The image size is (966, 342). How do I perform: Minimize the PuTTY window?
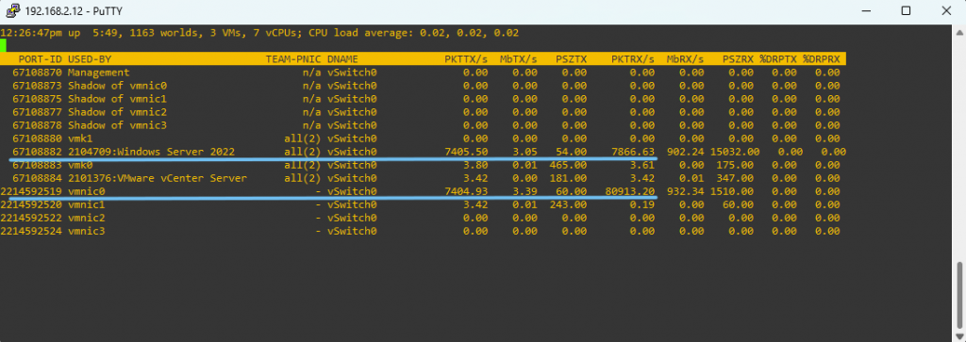(865, 10)
